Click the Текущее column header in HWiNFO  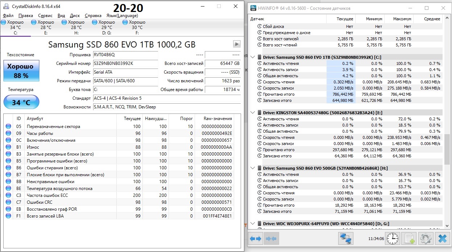pyautogui.click(x=341, y=19)
